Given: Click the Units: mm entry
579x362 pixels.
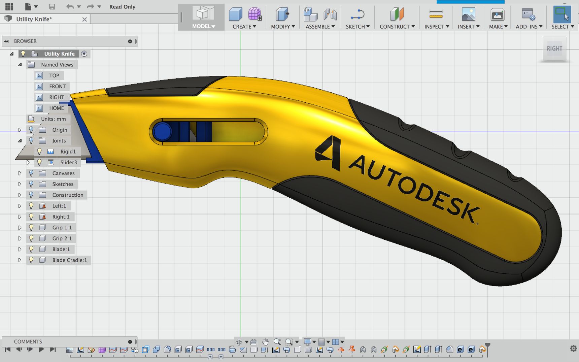Looking at the screenshot, I should (x=53, y=119).
